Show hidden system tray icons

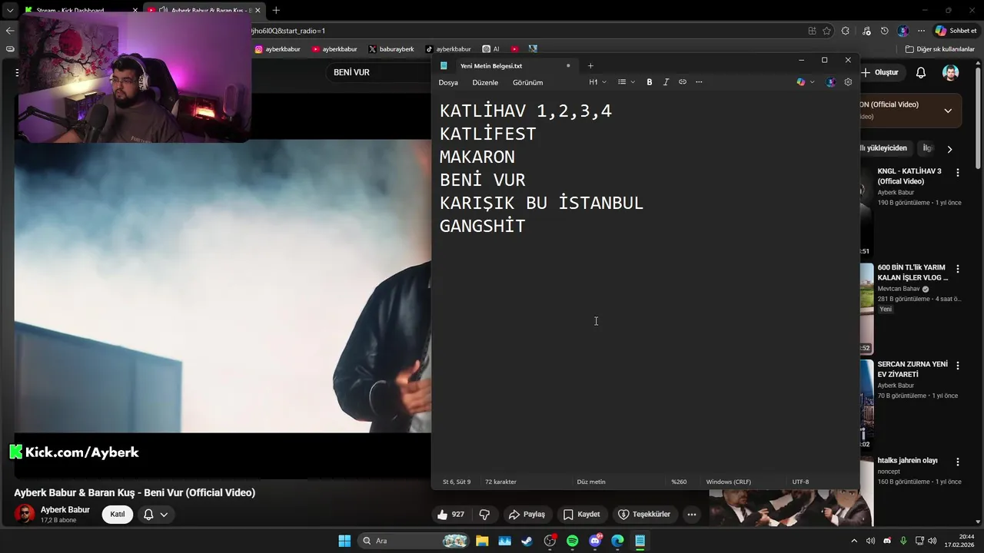pyautogui.click(x=854, y=541)
